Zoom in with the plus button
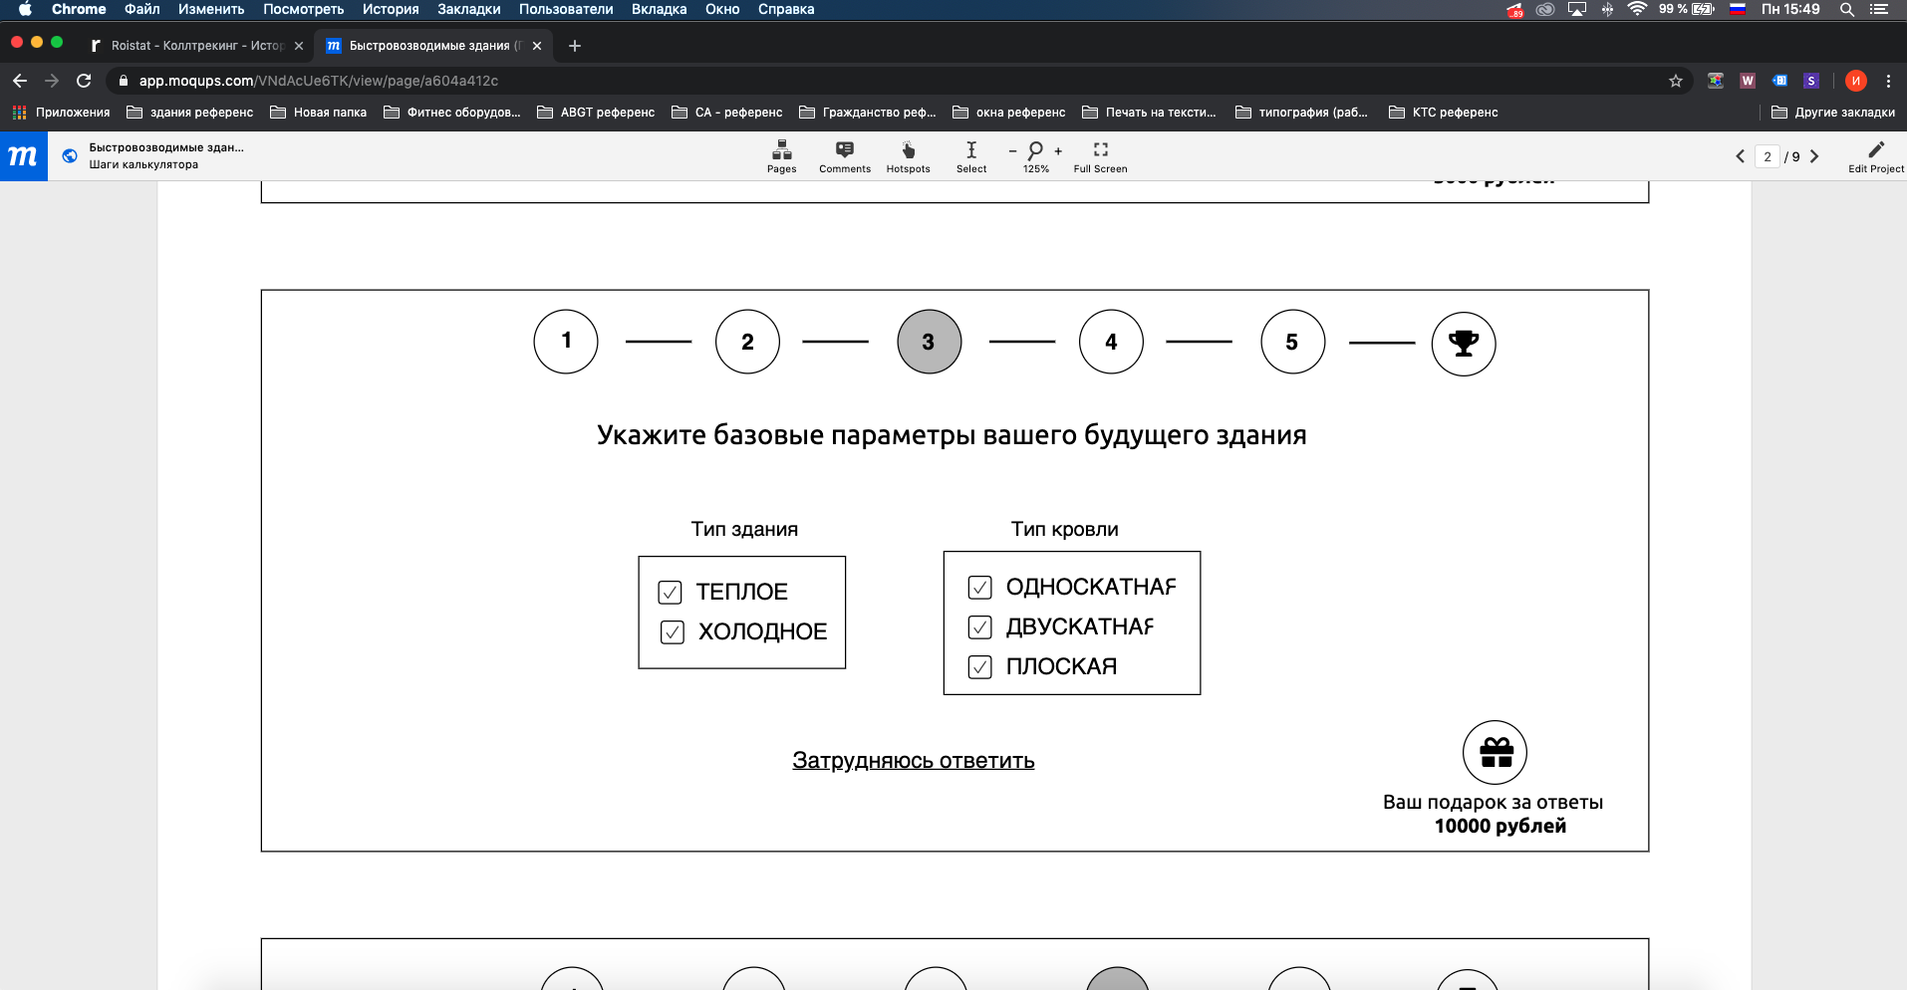Screen dimensions: 1907x990 click(1058, 151)
